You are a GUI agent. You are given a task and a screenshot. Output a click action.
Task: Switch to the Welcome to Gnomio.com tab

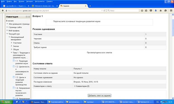44,6
